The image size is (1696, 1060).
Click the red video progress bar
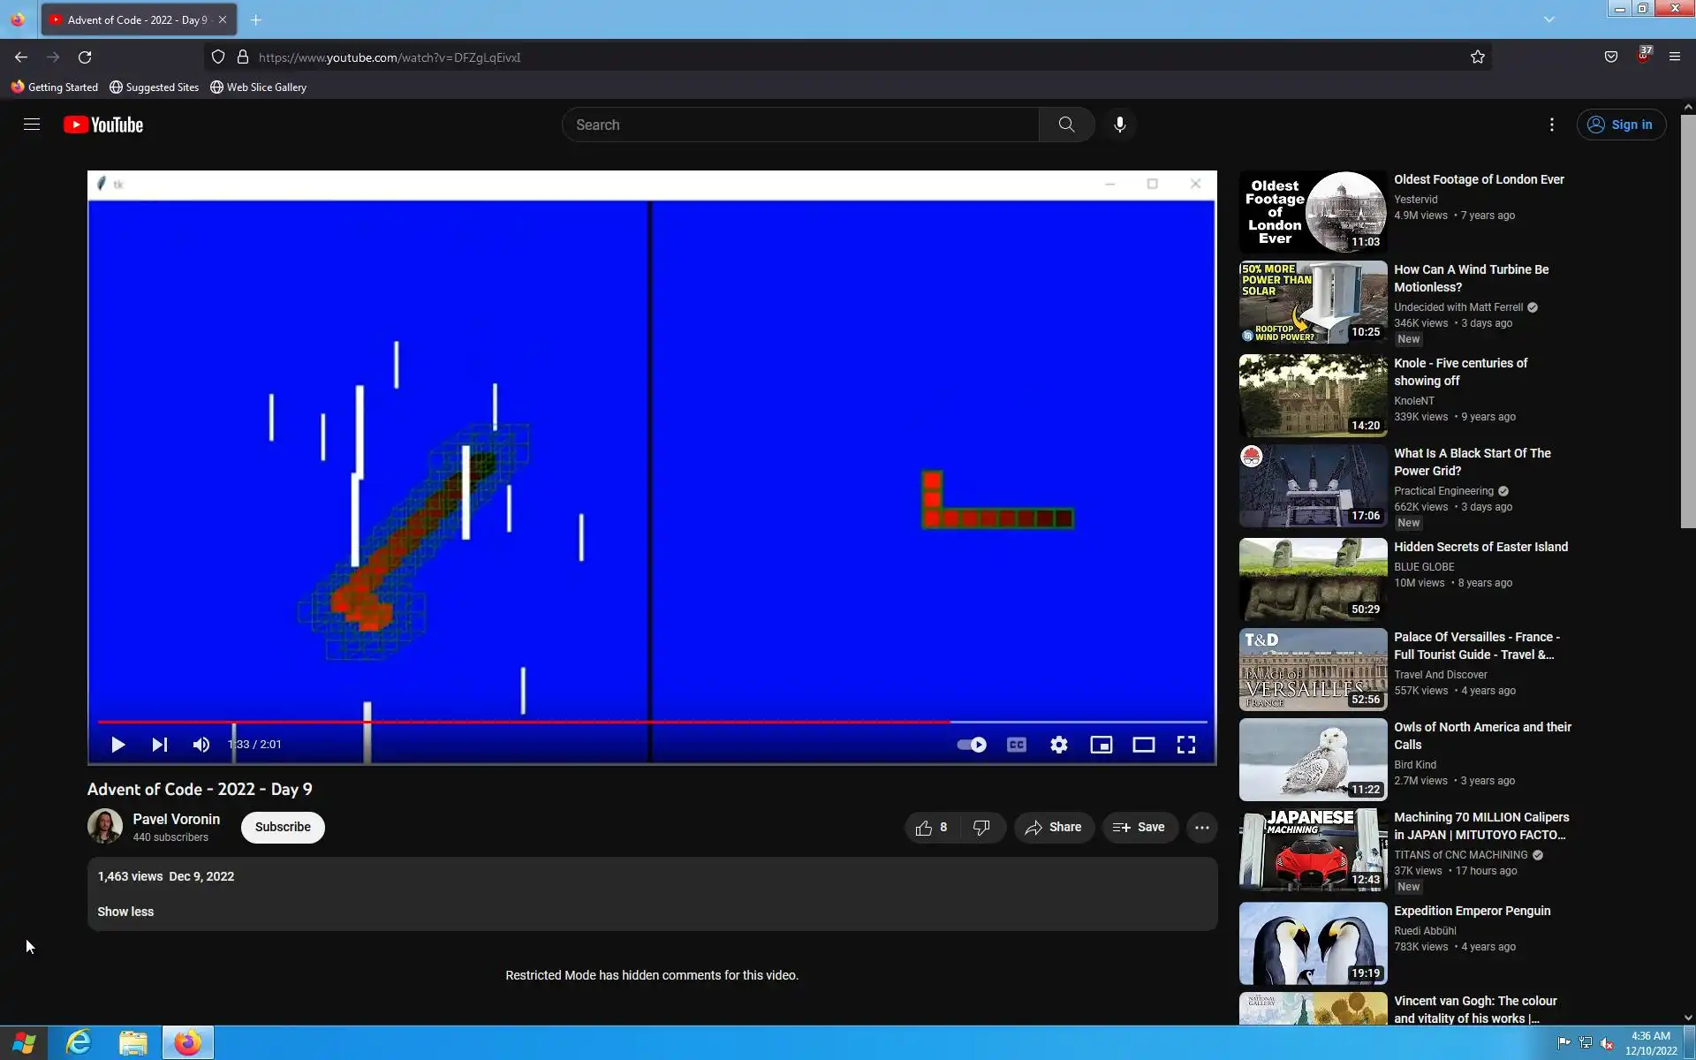[x=530, y=722]
